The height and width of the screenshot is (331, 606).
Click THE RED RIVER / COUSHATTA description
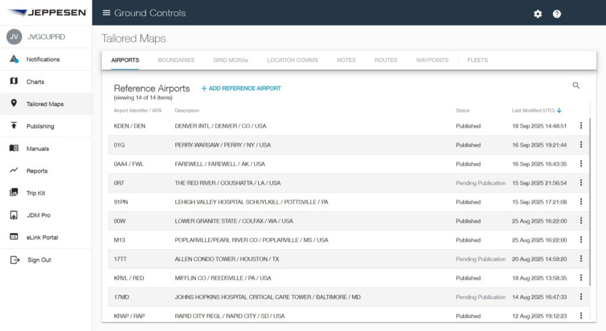[x=228, y=183]
